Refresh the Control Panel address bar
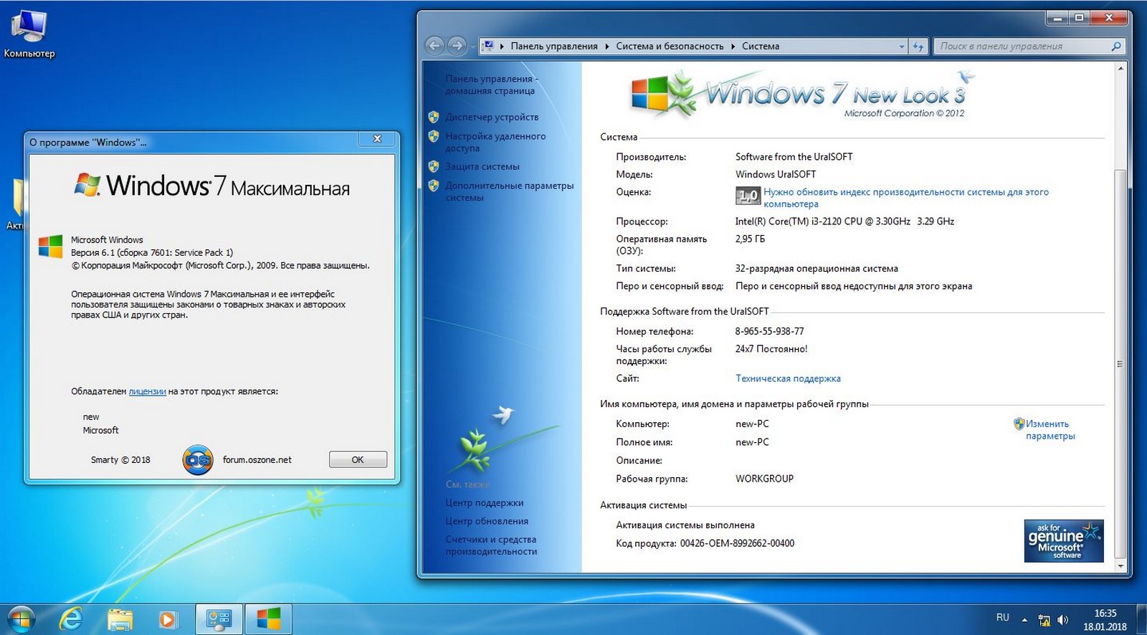1147x635 pixels. point(918,47)
